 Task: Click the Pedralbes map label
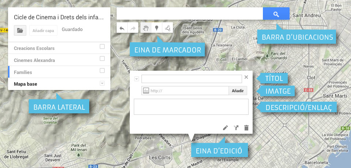(x=143, y=138)
